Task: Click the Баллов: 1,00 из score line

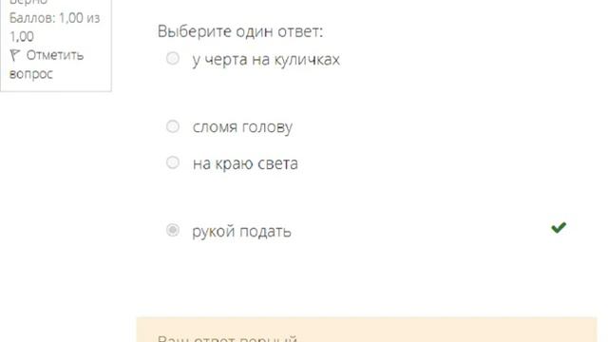Action: [x=55, y=18]
